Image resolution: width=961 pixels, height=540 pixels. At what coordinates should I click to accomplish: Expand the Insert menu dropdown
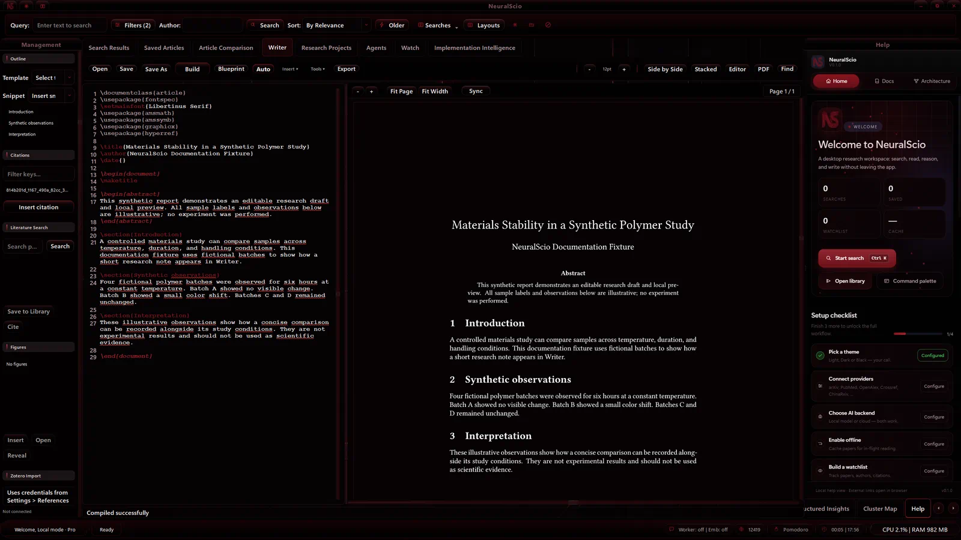coord(290,69)
